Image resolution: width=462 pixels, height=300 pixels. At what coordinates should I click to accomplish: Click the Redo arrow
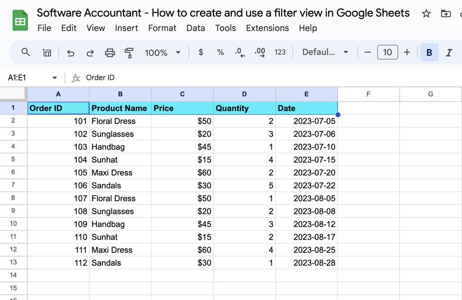pyautogui.click(x=90, y=53)
